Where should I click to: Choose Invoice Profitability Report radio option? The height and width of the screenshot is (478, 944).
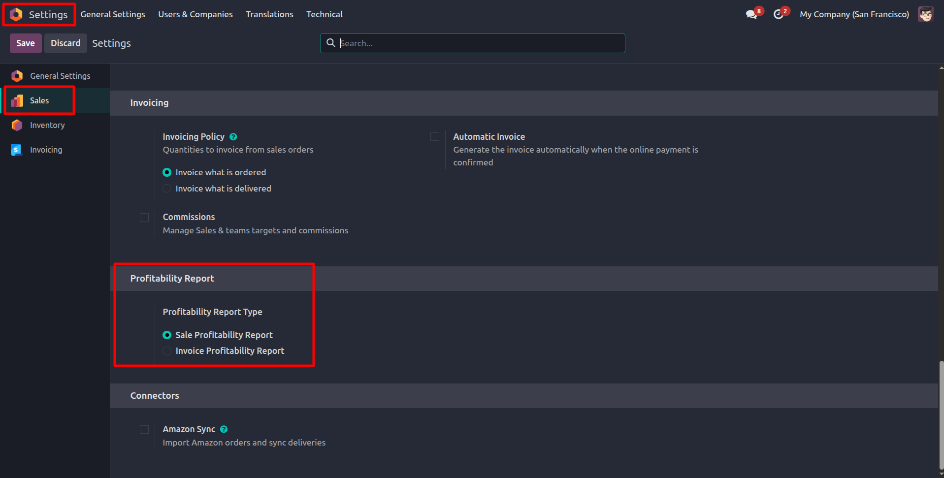[x=167, y=351]
